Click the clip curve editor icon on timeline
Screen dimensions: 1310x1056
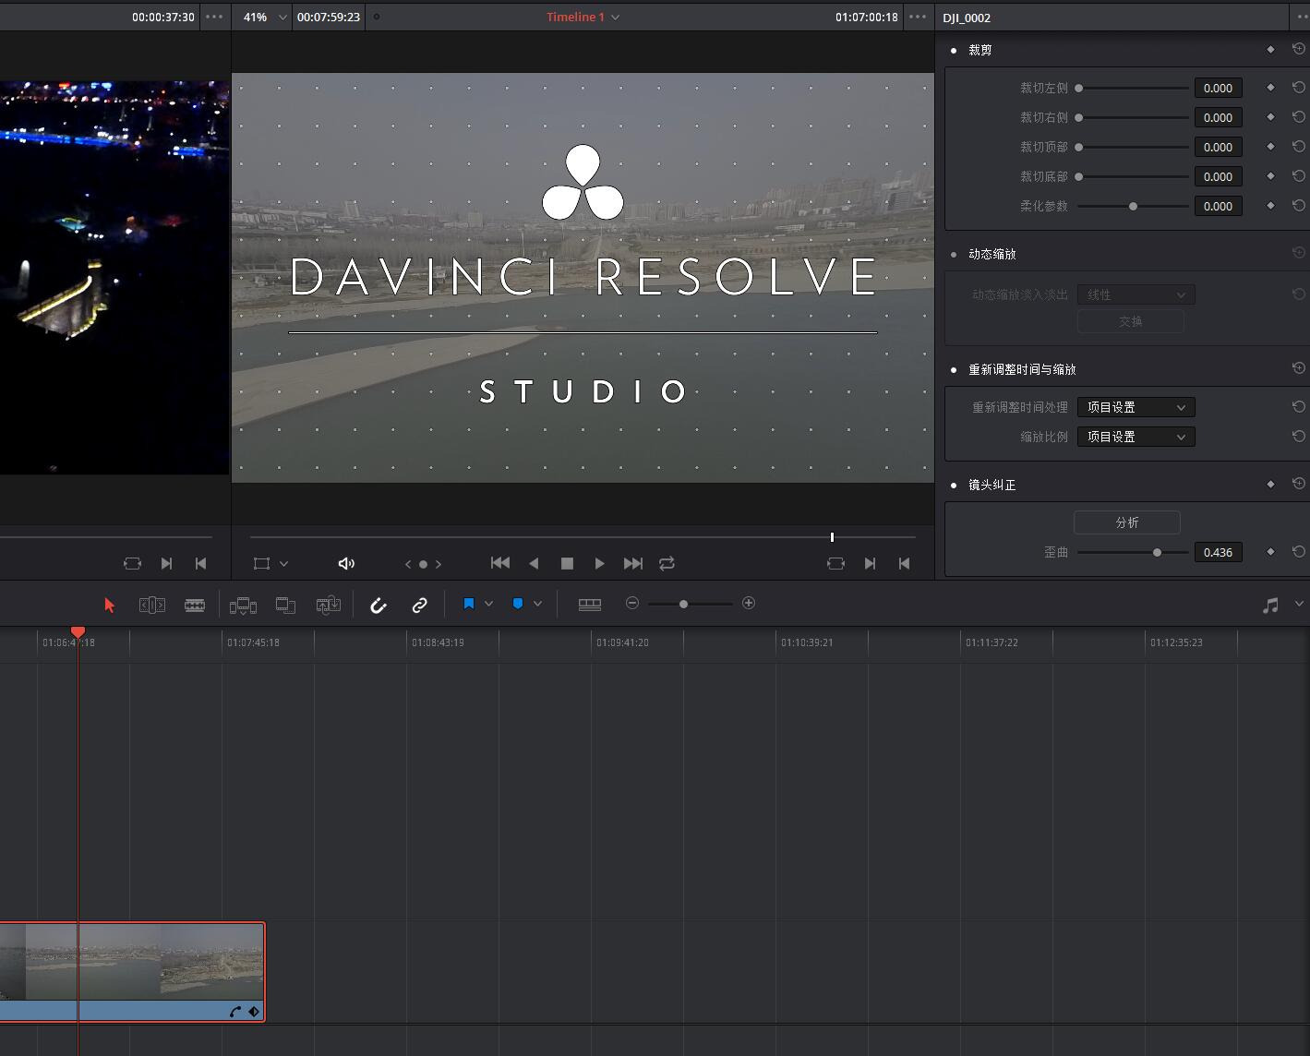(x=235, y=1012)
